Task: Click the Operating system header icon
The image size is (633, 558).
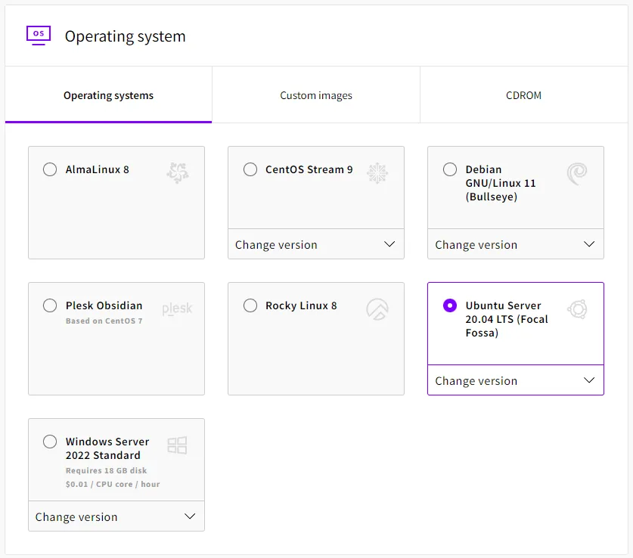Action: pos(39,34)
